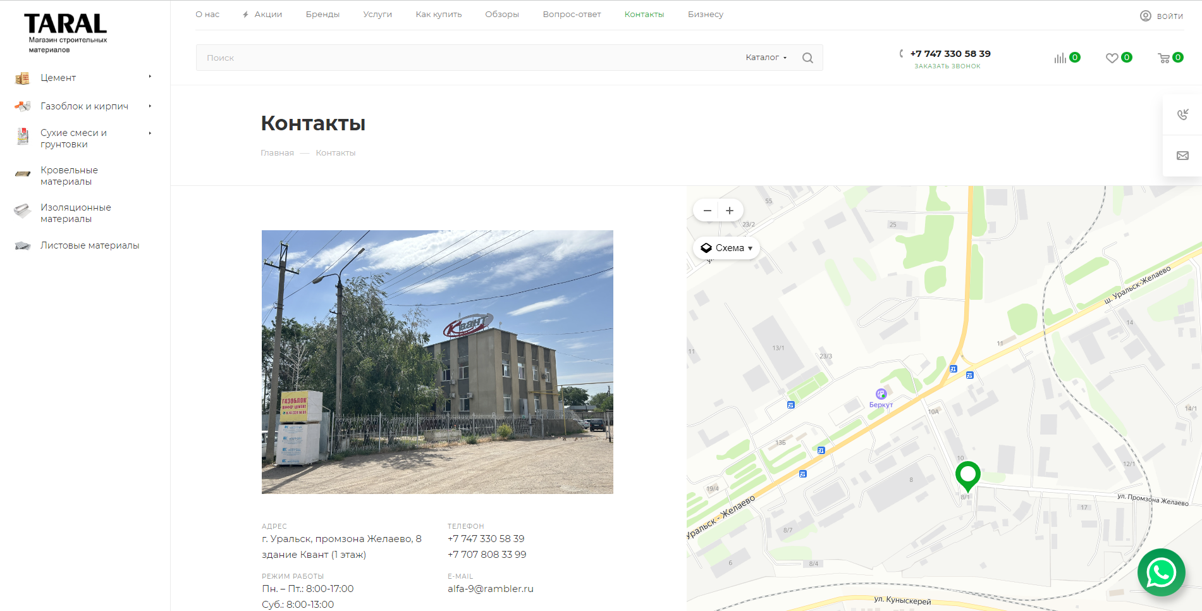Open the wishlist heart icon
This screenshot has width=1202, height=611.
1112,58
